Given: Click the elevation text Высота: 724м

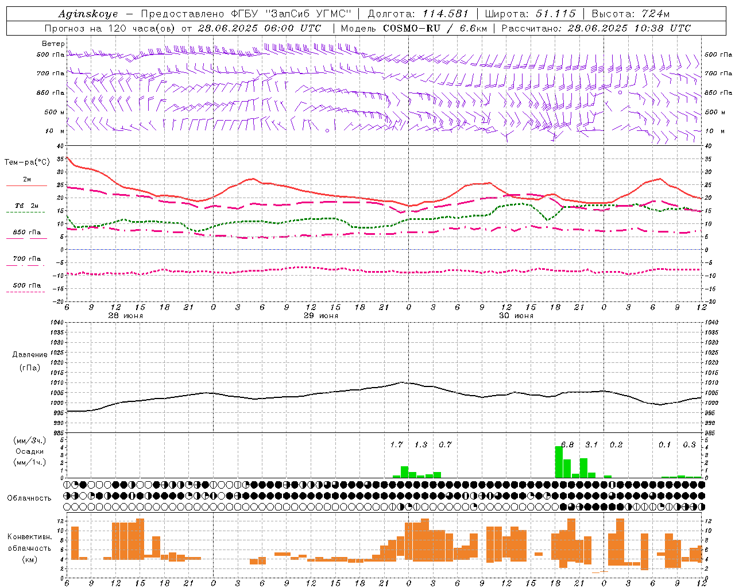Looking at the screenshot, I should (x=630, y=14).
